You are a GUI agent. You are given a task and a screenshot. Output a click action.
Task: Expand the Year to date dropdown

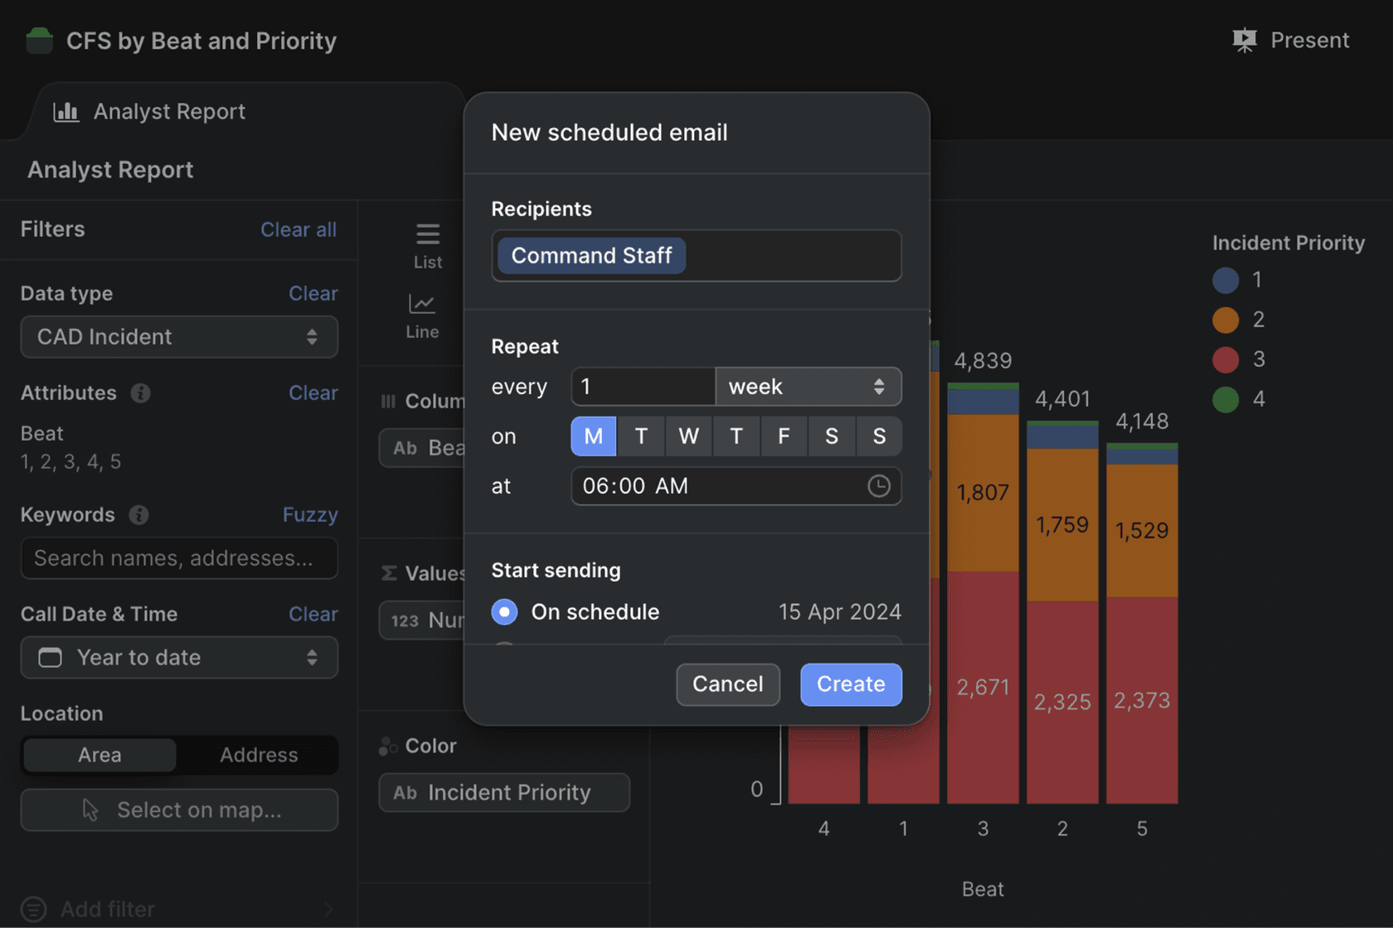179,657
